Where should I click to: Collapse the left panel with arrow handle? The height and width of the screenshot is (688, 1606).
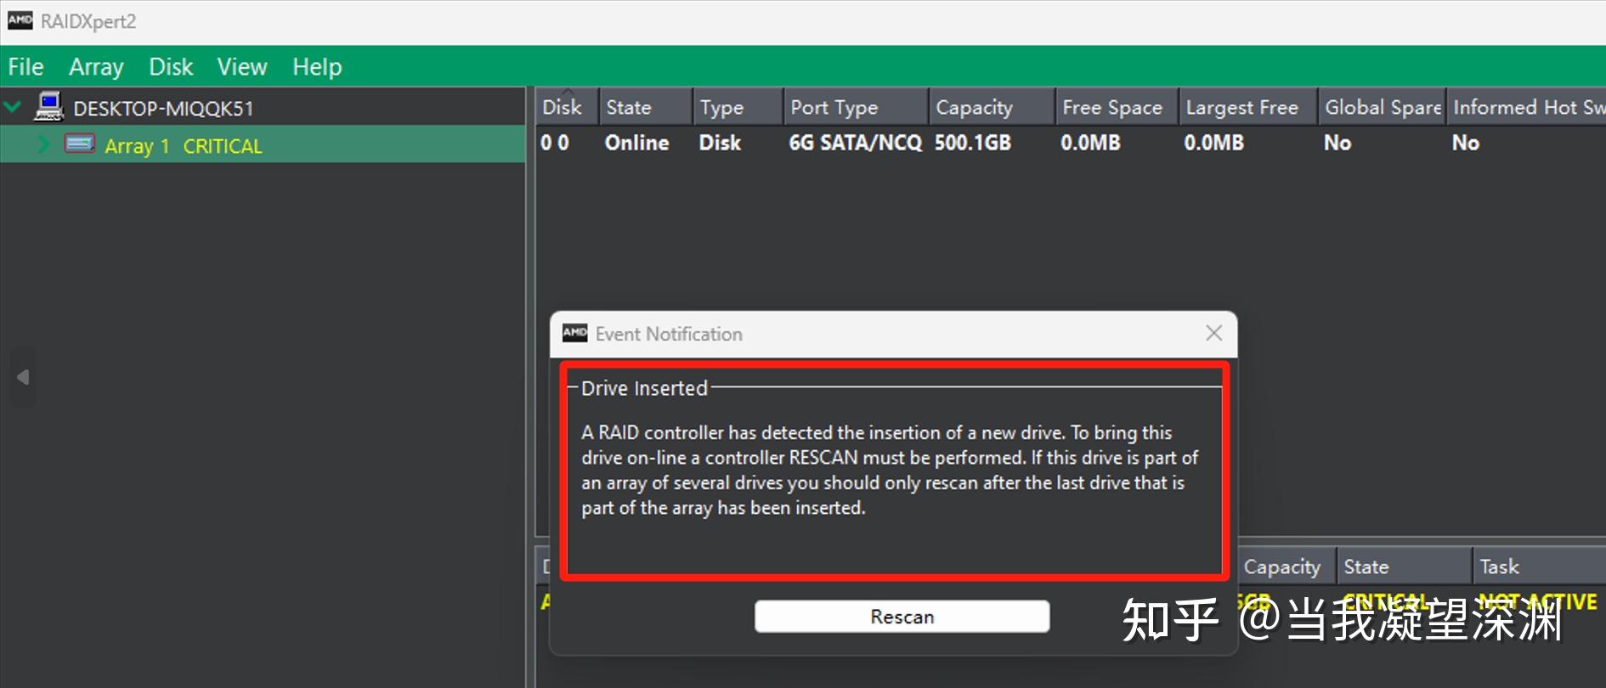tap(23, 377)
